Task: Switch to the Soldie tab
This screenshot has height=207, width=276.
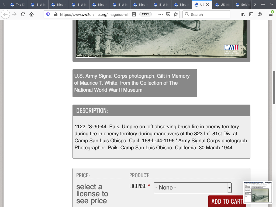Action: 243,5
